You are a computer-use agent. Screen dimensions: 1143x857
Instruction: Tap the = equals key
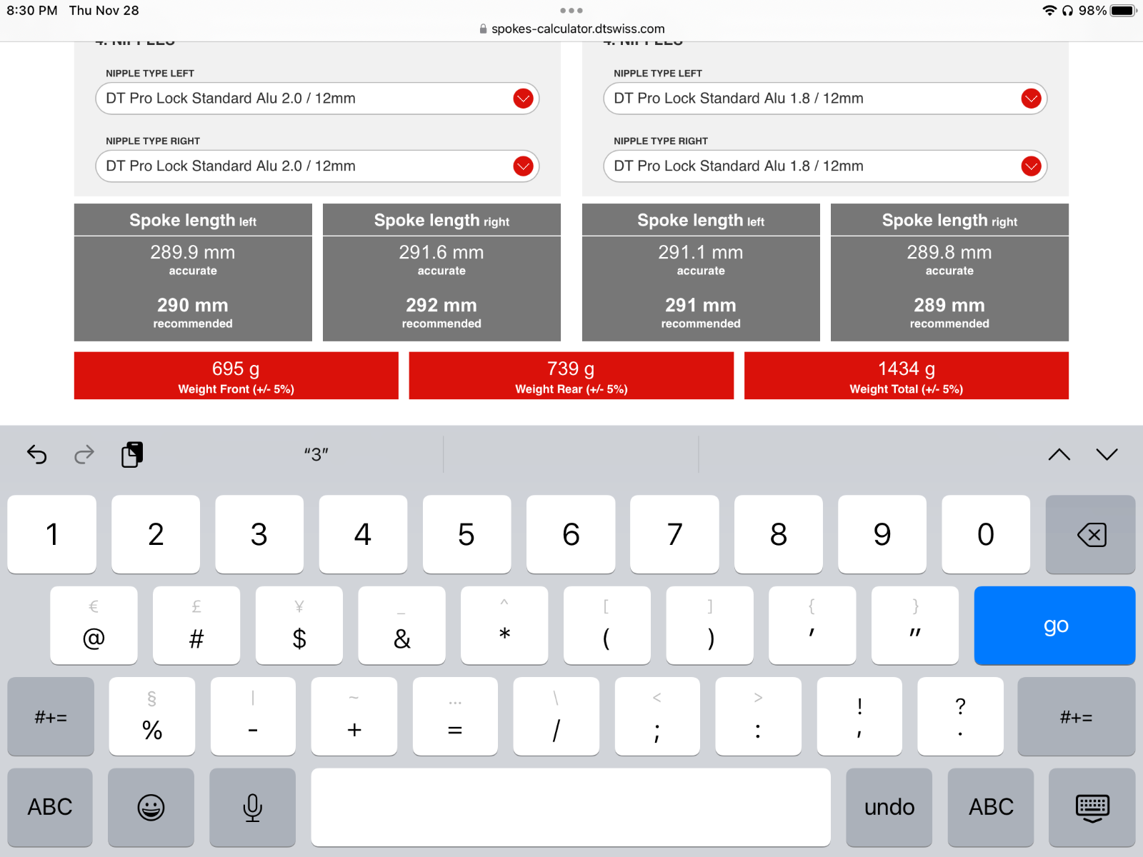click(x=455, y=716)
